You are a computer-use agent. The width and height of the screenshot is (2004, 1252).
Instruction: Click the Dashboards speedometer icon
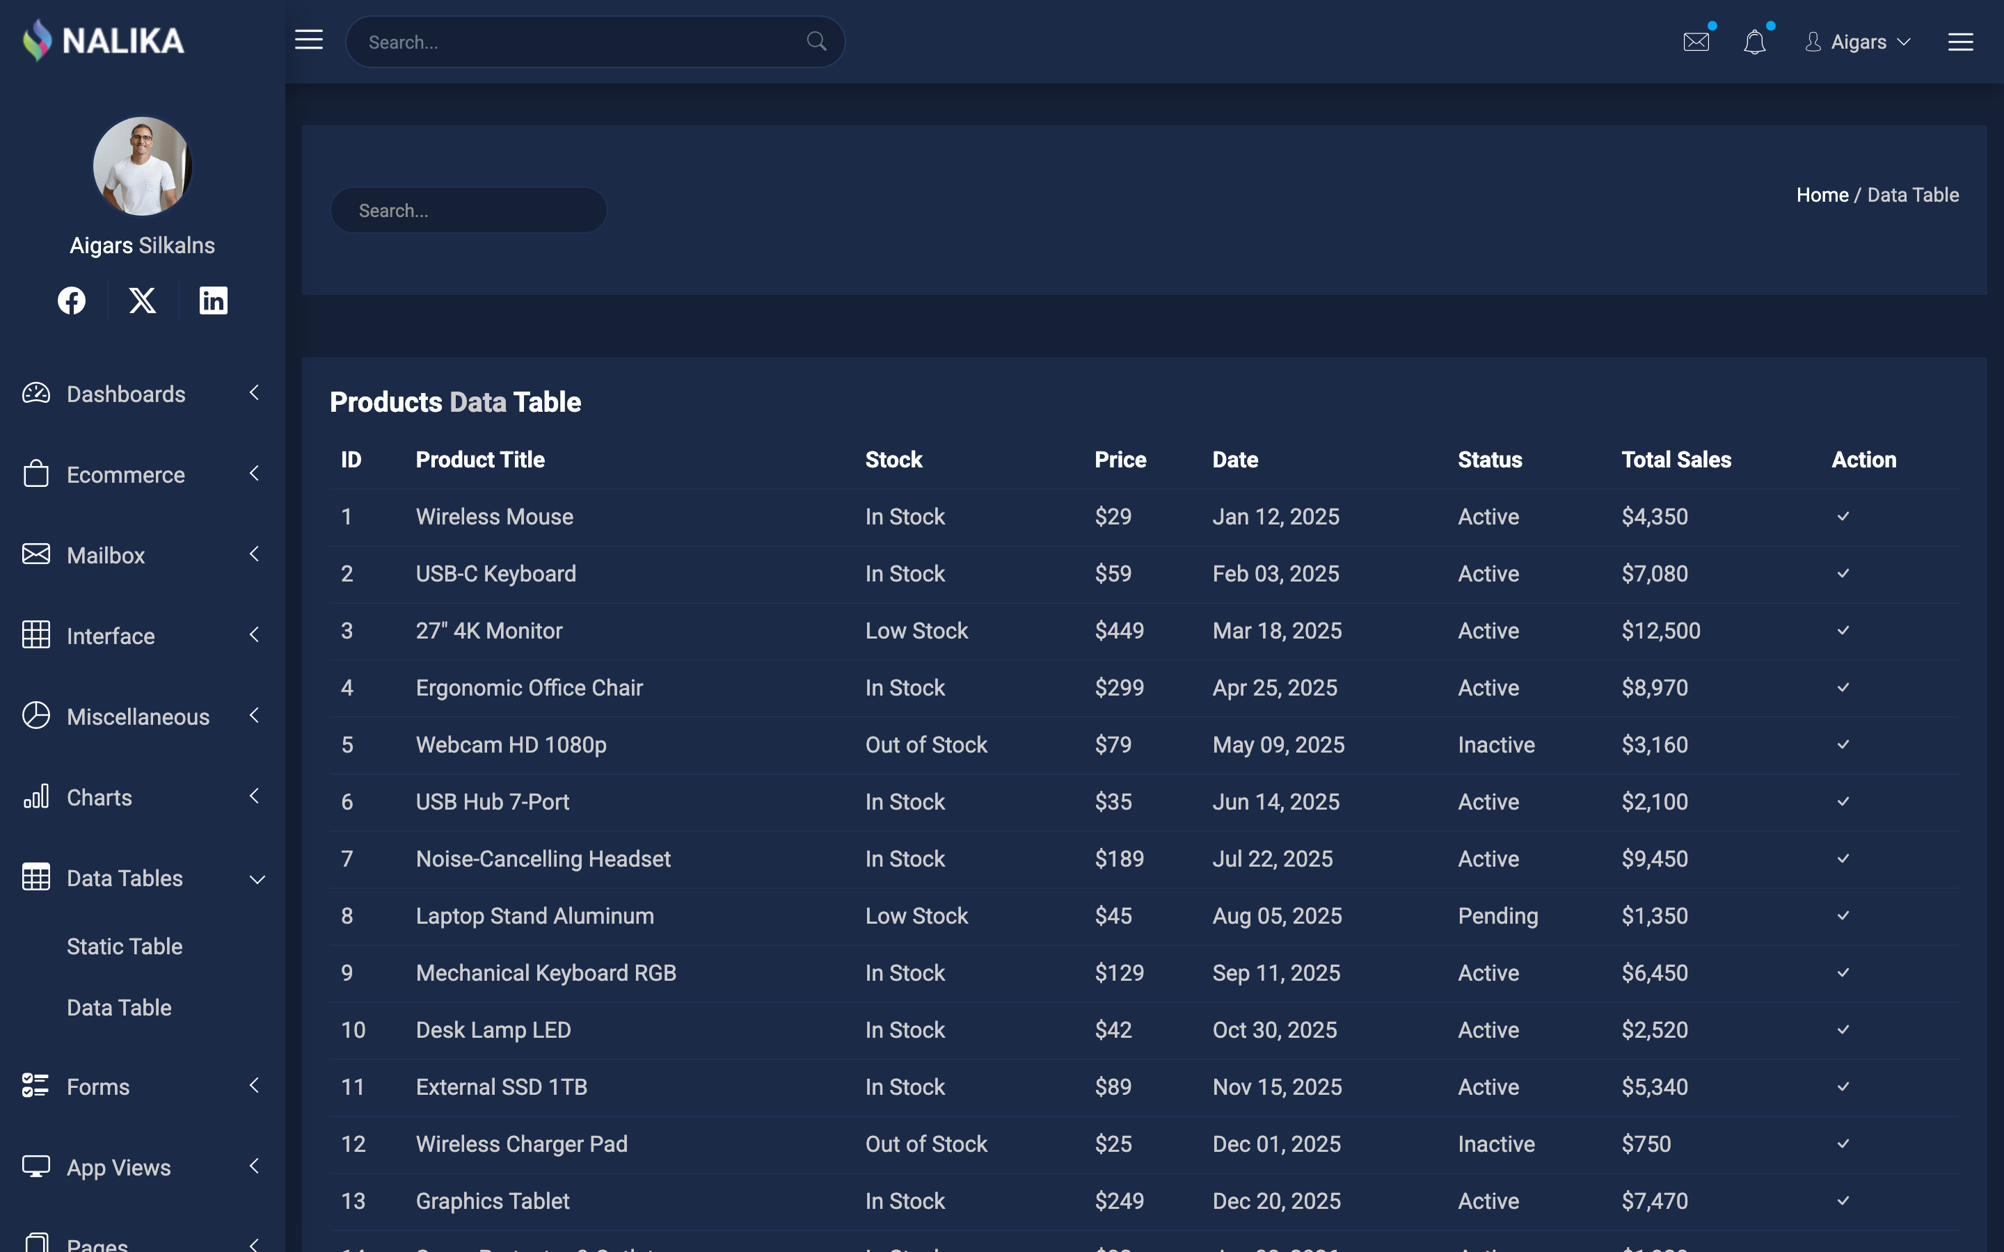click(x=35, y=393)
